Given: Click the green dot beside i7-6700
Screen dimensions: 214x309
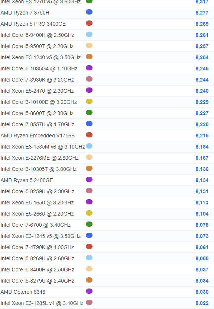Looking at the screenshot, I should click(x=89, y=224).
